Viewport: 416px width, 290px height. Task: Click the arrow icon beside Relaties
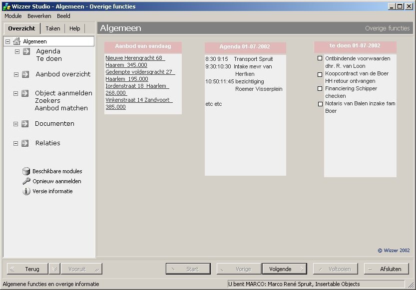pos(25,143)
